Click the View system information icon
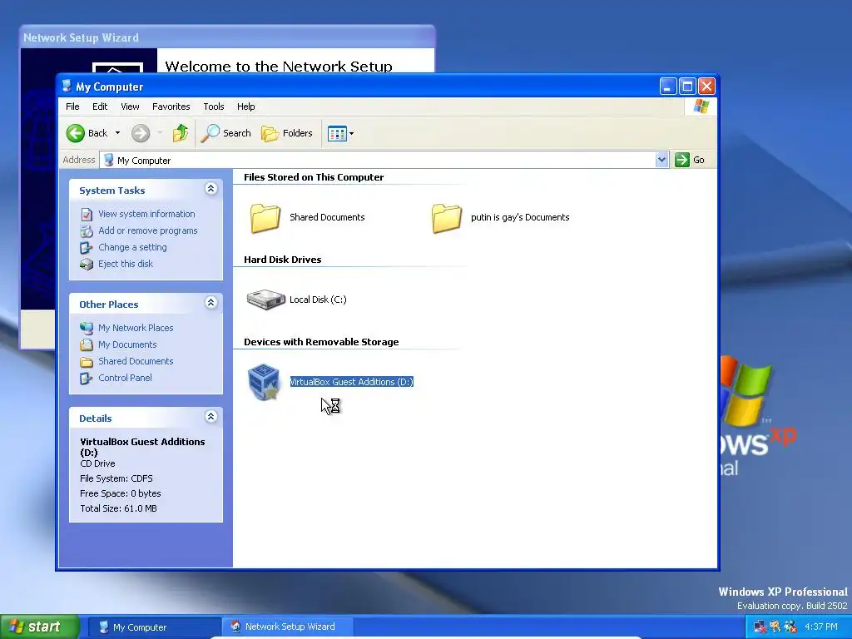This screenshot has width=852, height=639. pos(87,215)
